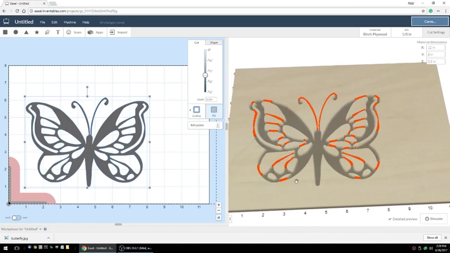Toggle the Detailed preview checkbox
The width and height of the screenshot is (450, 253).
click(403, 219)
